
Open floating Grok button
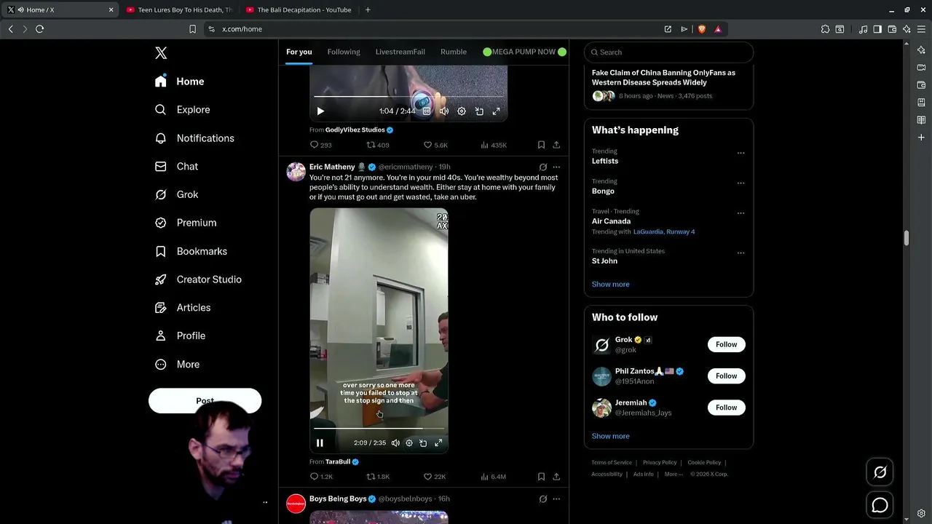(880, 473)
